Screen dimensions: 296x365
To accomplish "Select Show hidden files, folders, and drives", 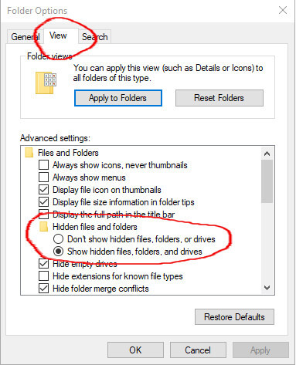I will pos(58,252).
